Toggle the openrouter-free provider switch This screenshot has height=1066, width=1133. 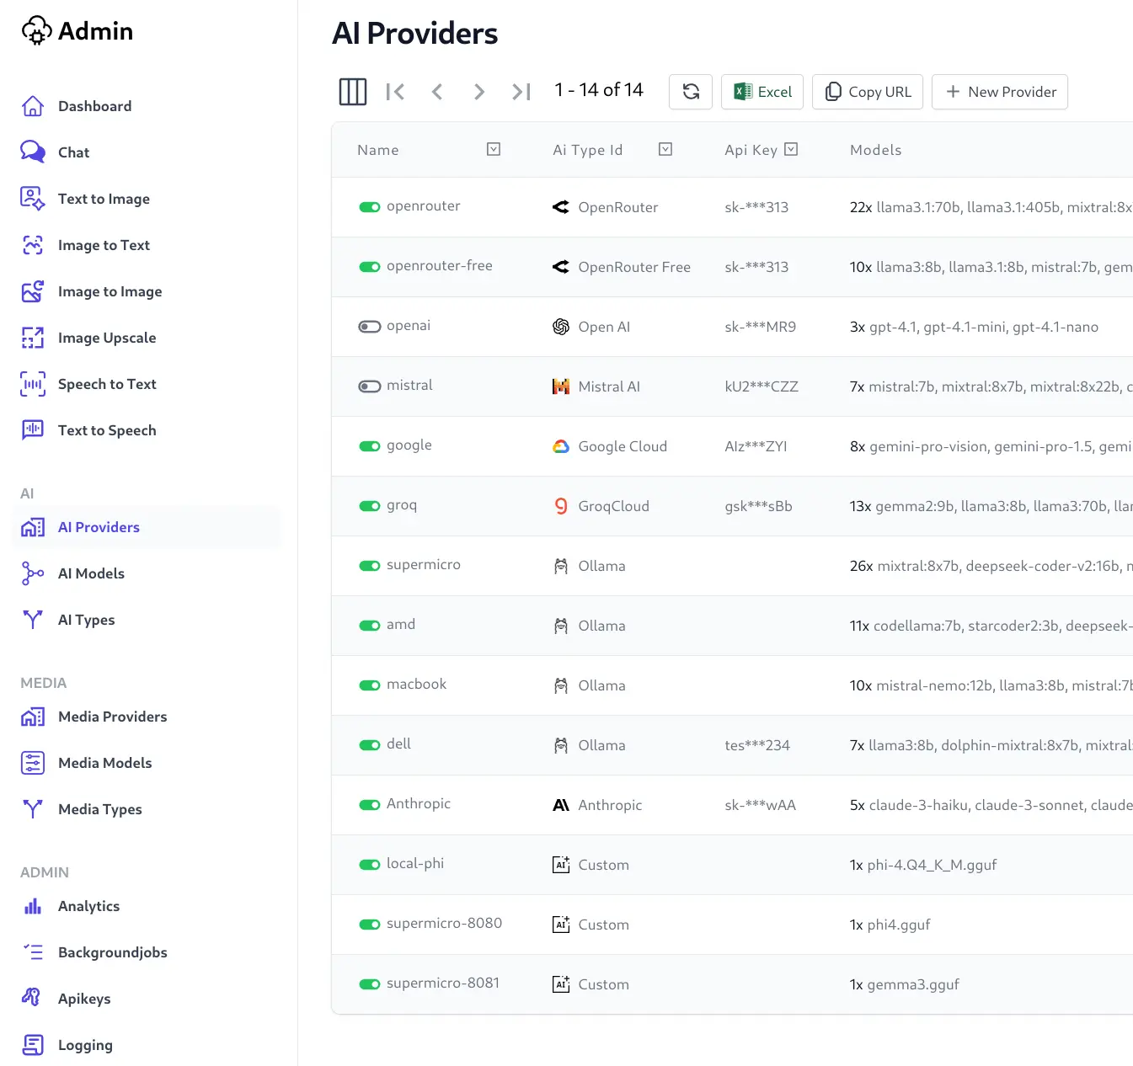tap(370, 267)
